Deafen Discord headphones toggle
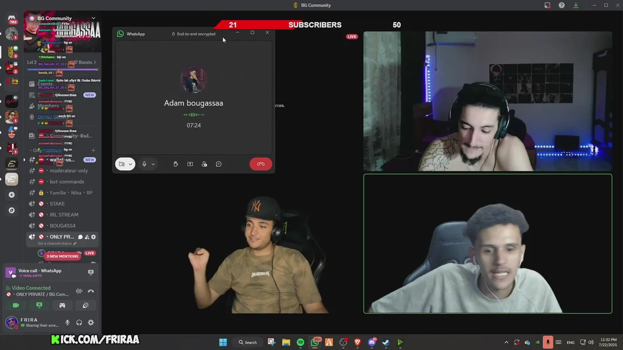This screenshot has height=350, width=623. (79, 322)
